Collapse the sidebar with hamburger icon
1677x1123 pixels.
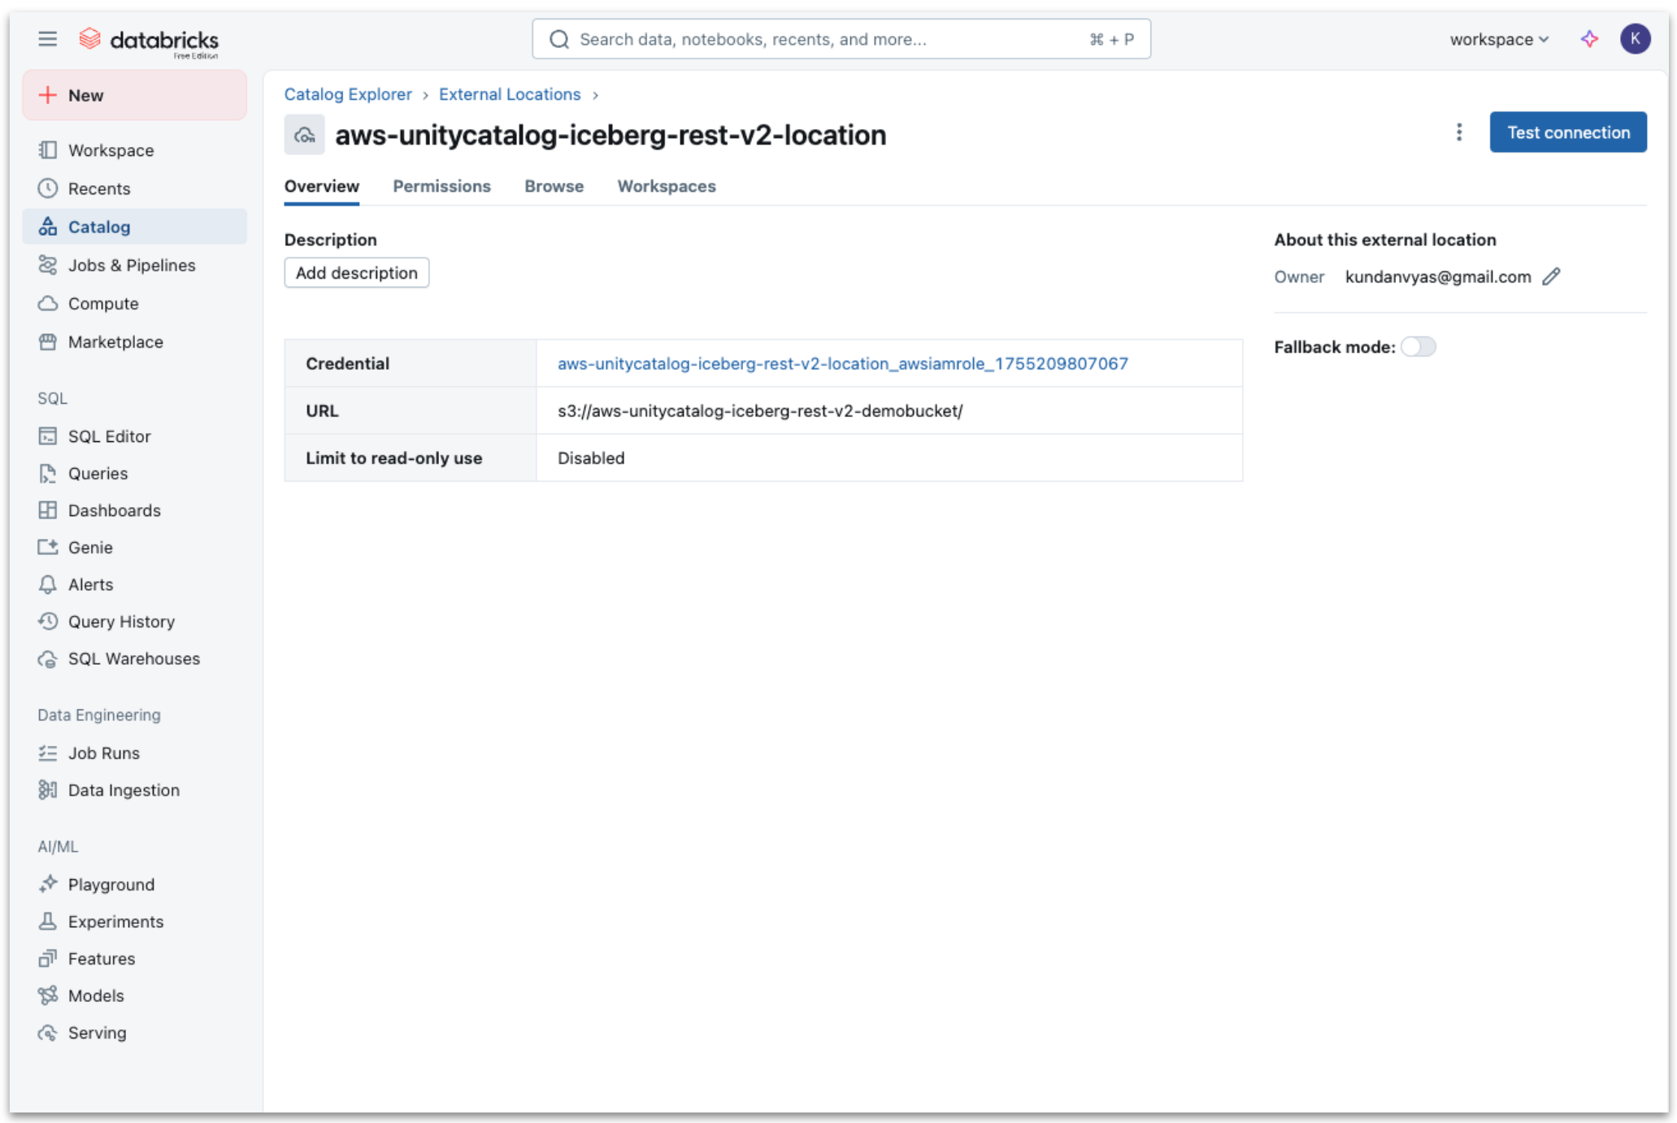point(47,38)
